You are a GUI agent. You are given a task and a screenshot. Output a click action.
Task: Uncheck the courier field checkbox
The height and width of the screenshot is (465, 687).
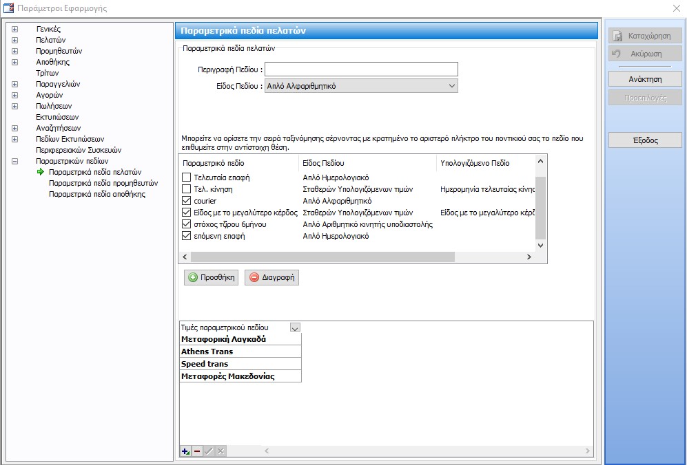tap(186, 201)
